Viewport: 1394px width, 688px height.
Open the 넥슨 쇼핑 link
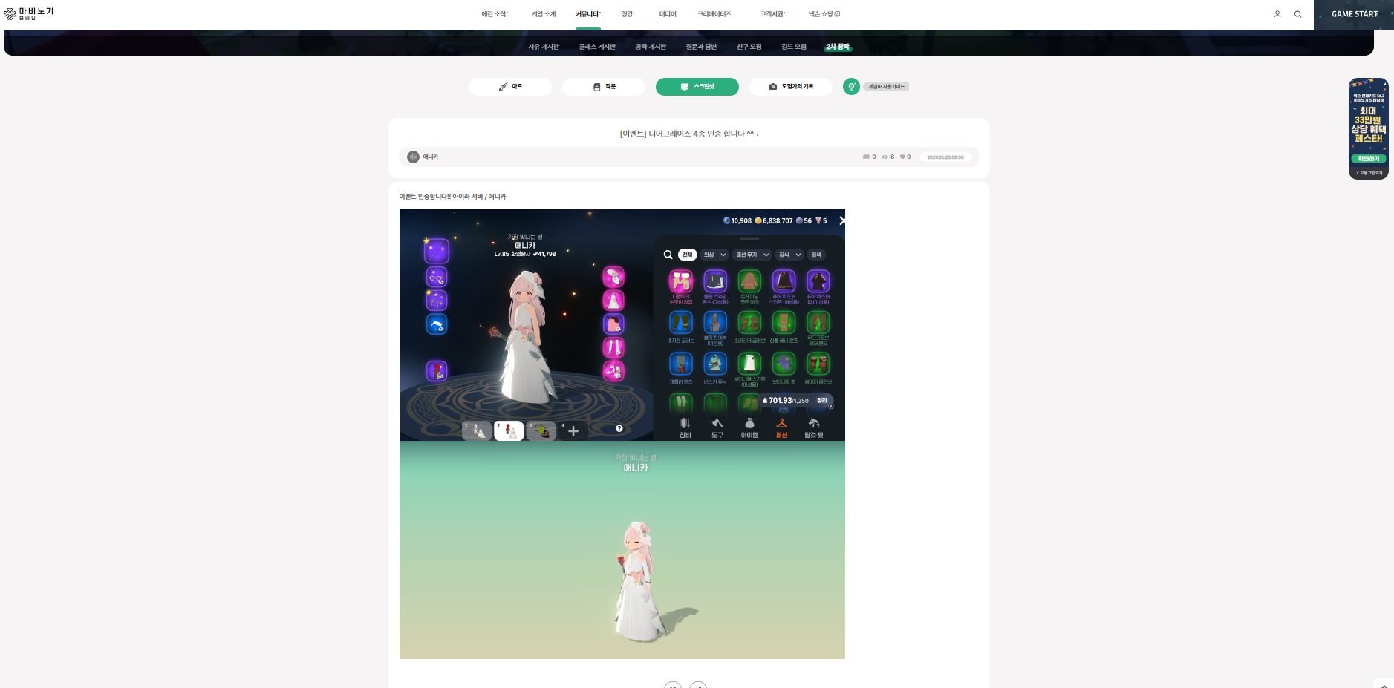[x=824, y=14]
